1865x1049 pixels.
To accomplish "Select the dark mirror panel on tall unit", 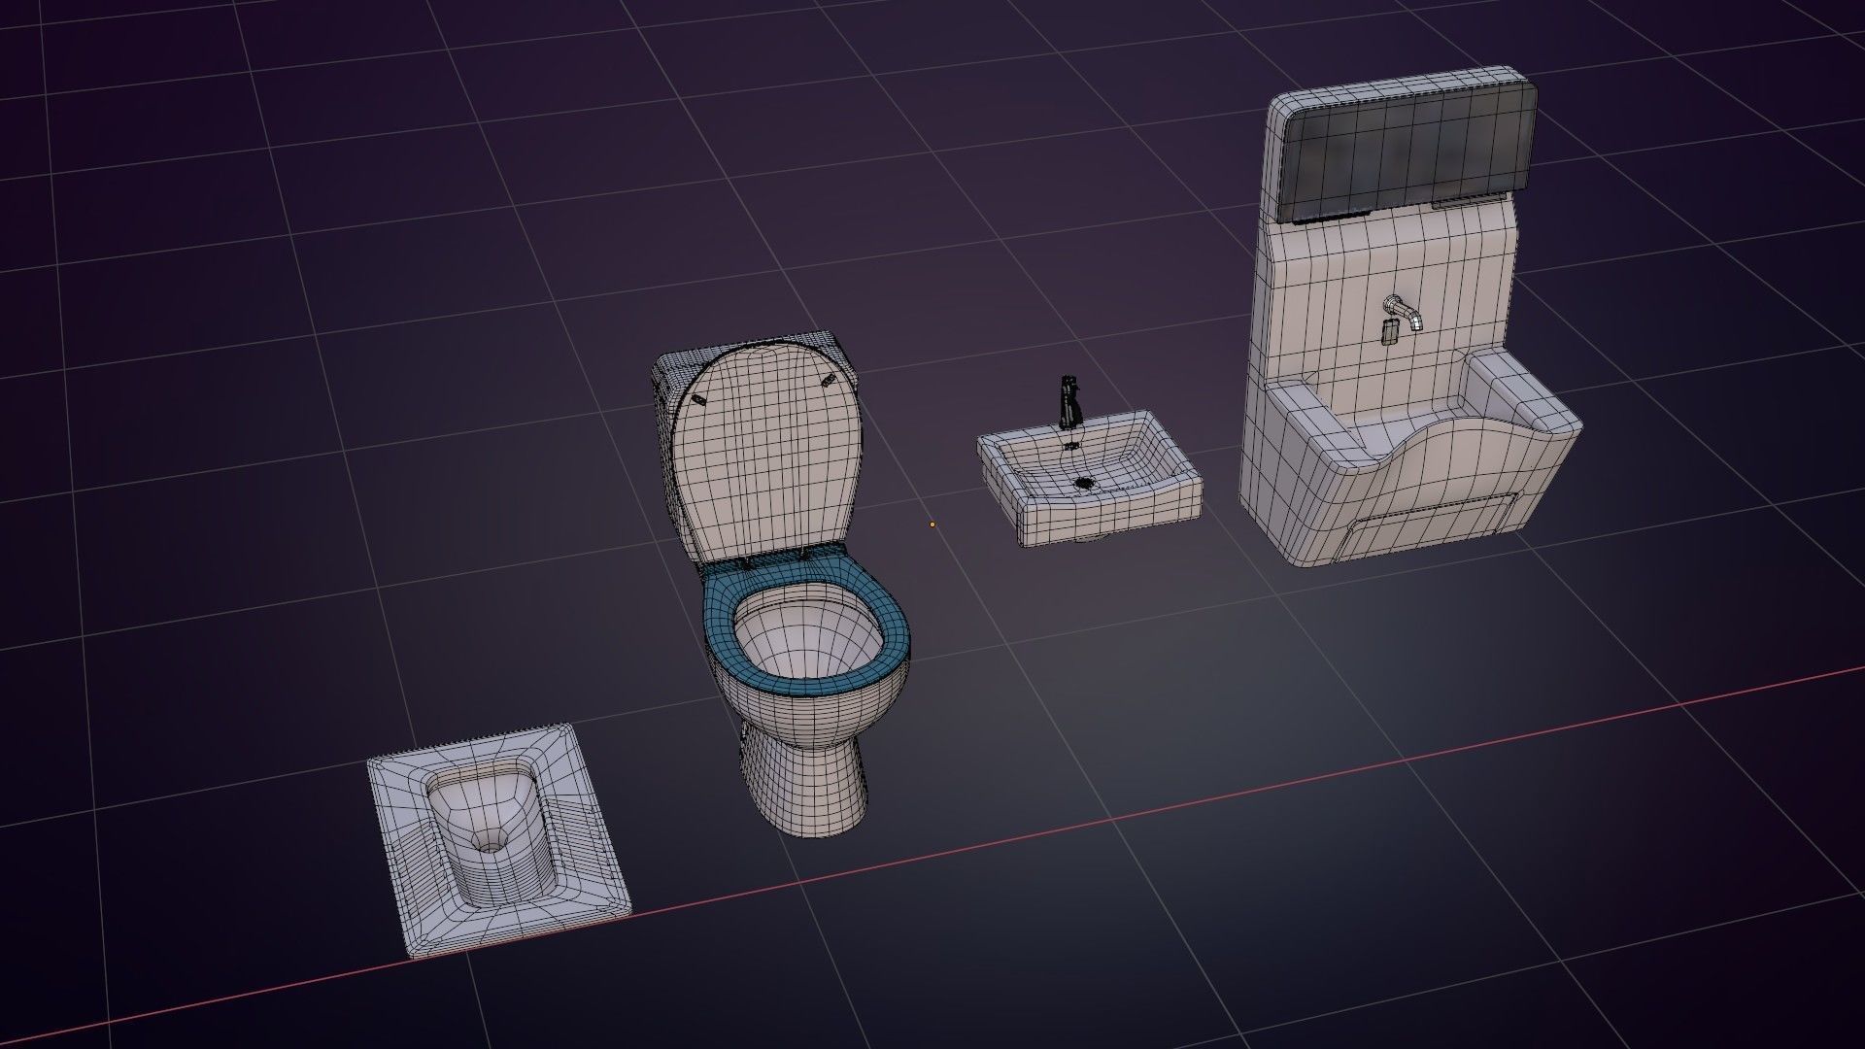I will (1407, 151).
